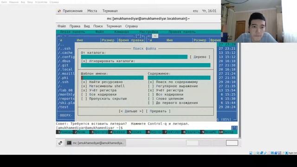Uncheck Найти рекурсивно option

(x=84, y=82)
